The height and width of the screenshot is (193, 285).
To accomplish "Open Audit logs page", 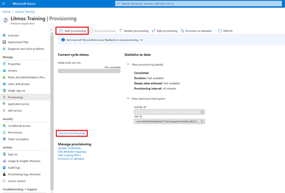I will point(14,168).
